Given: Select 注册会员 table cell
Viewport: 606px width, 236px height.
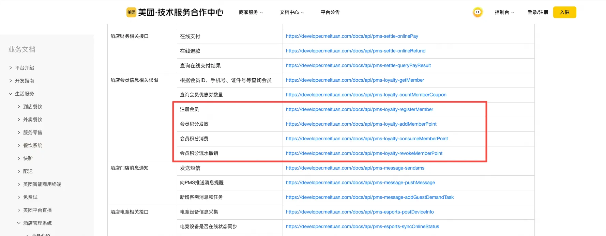Looking at the screenshot, I should pos(230,110).
